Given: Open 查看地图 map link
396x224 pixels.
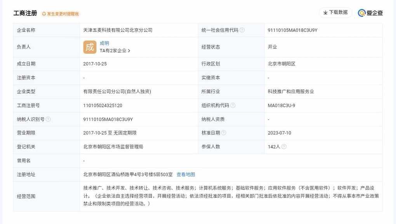Looking at the screenshot, I should (x=186, y=174).
